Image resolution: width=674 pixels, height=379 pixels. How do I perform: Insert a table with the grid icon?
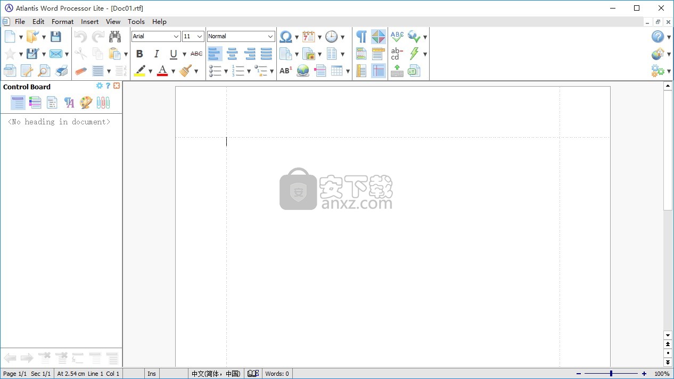coord(337,71)
